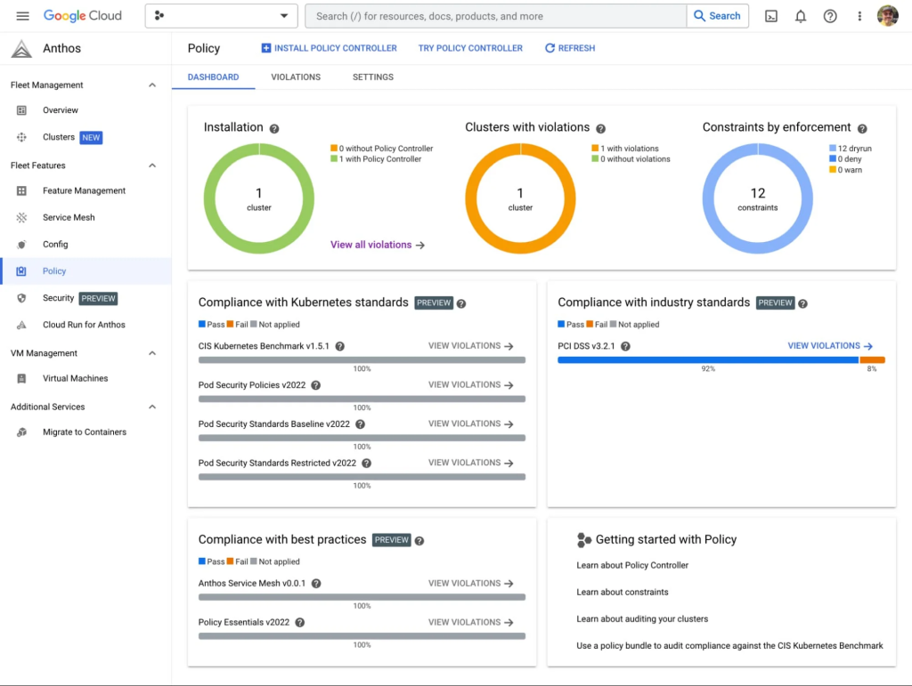Click help icon next to PCI DSS v3.2.1
Image resolution: width=912 pixels, height=686 pixels.
coord(625,346)
